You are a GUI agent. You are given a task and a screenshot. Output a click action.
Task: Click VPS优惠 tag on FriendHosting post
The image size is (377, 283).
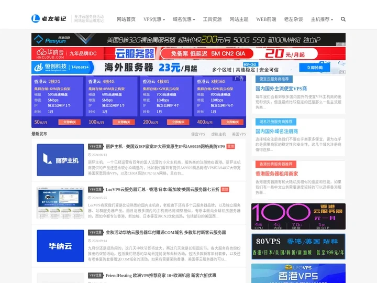point(95,275)
